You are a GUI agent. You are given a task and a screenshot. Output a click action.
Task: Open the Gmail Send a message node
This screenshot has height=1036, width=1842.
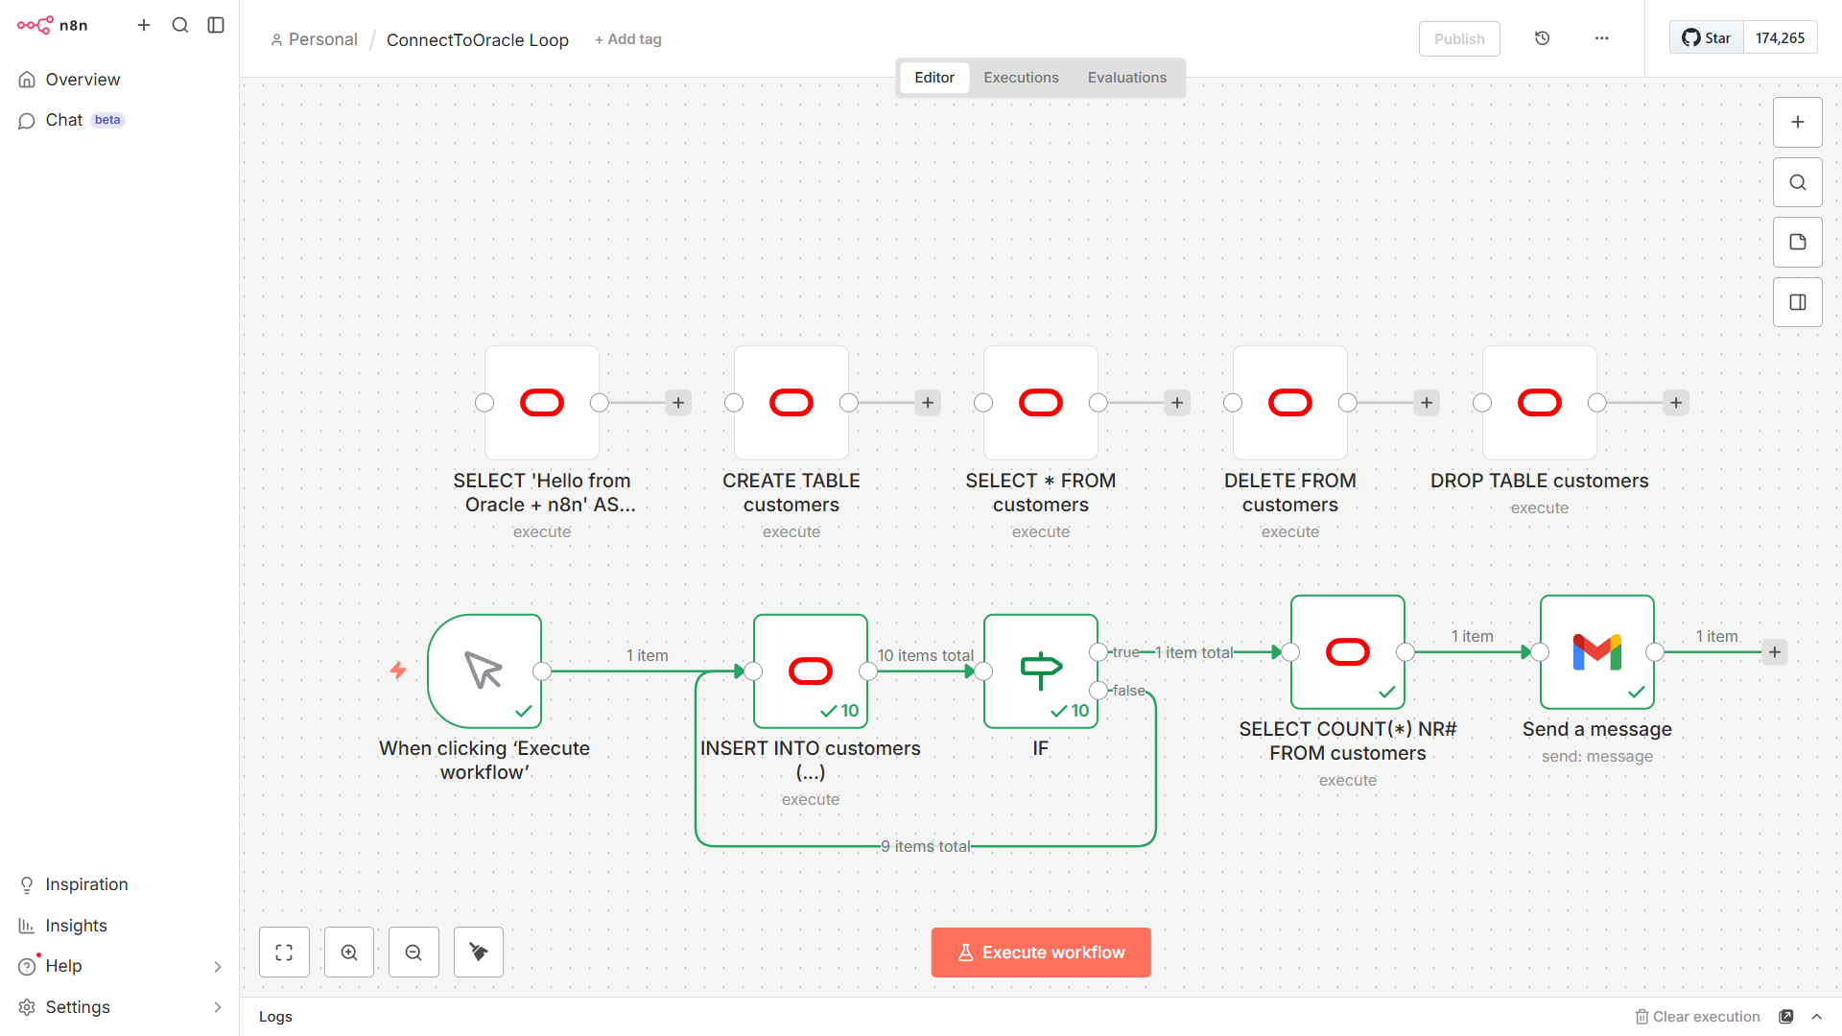[1596, 652]
